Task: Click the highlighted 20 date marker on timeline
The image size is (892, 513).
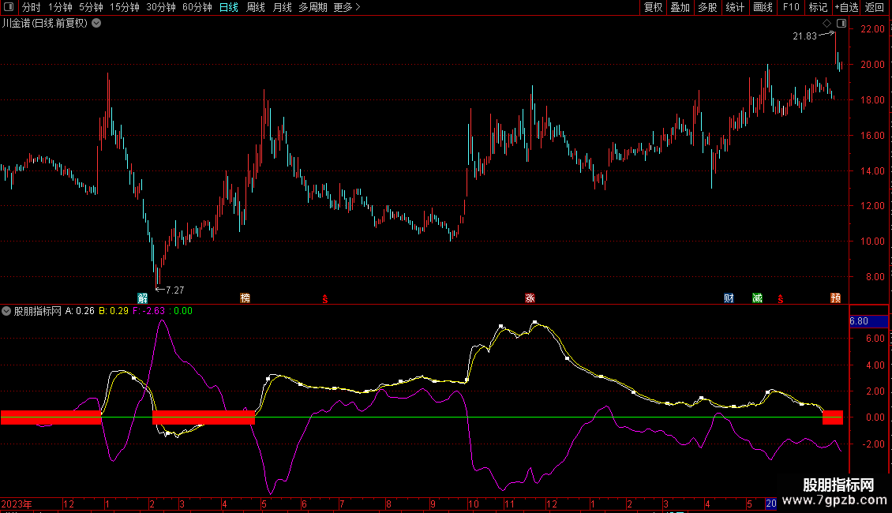Action: [x=770, y=504]
